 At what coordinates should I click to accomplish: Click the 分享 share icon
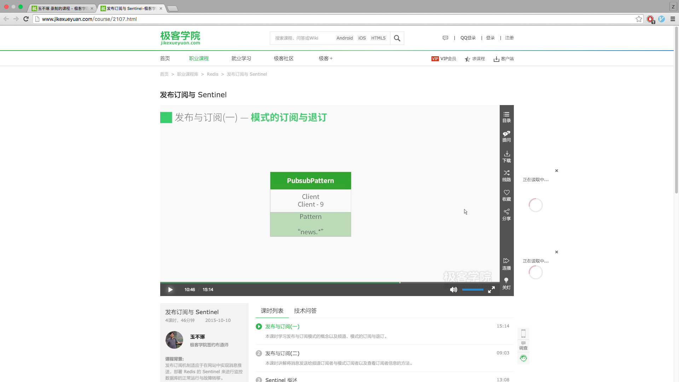(x=506, y=214)
